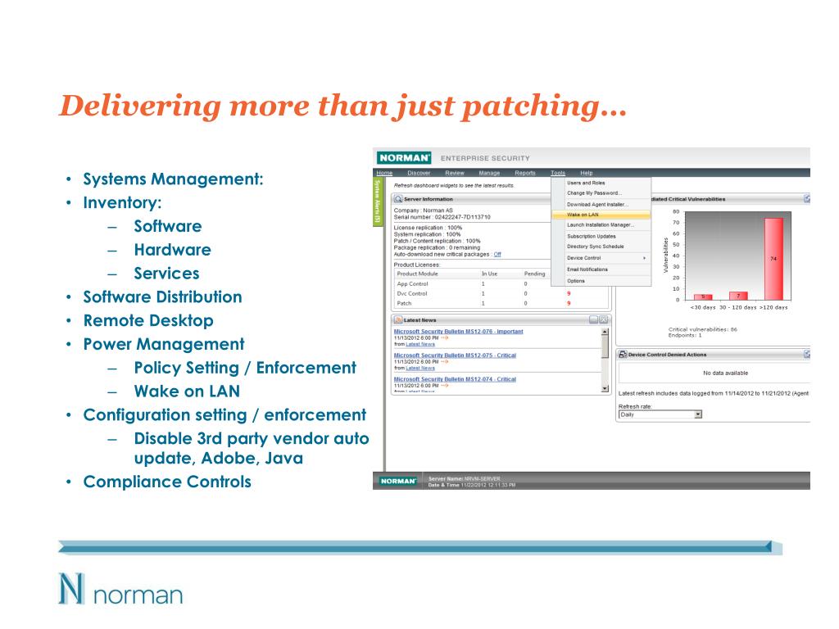
Task: Click the Server Information magnifier icon
Action: pos(397,199)
